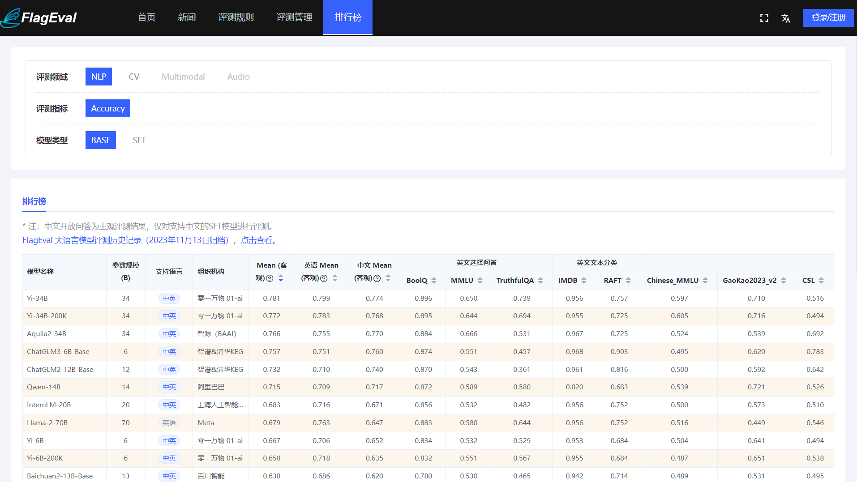The width and height of the screenshot is (857, 482).
Task: Click CSL value 0.692 for Aquila2-34B
Action: click(x=815, y=333)
